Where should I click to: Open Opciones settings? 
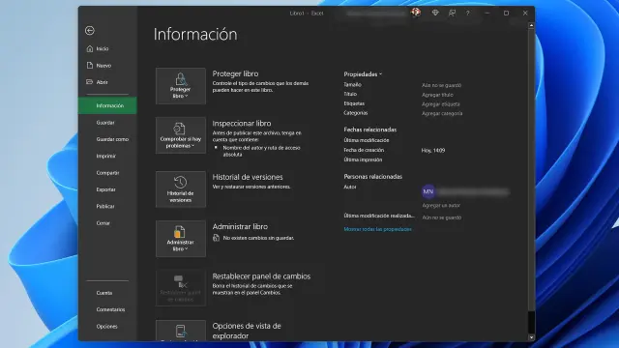107,327
